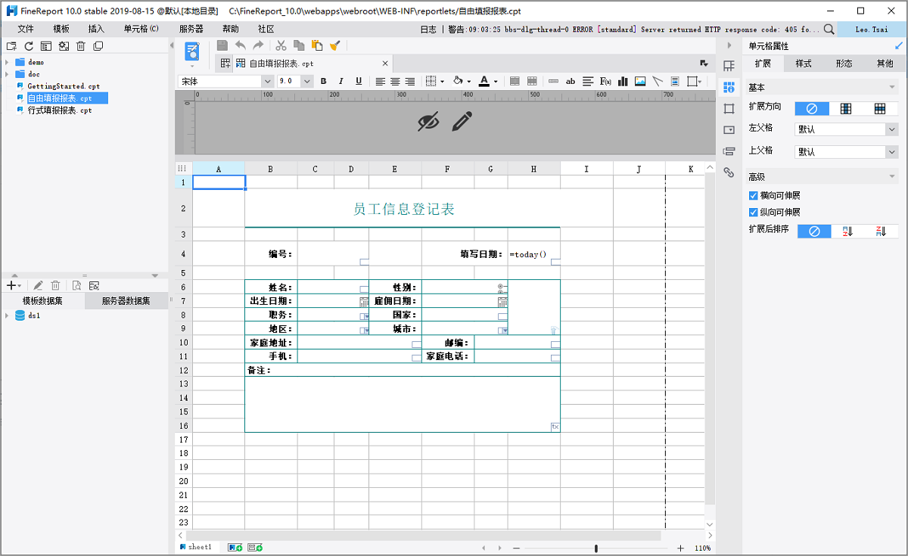This screenshot has height=556, width=908.
Task: Click the format painter brush icon
Action: coord(335,45)
